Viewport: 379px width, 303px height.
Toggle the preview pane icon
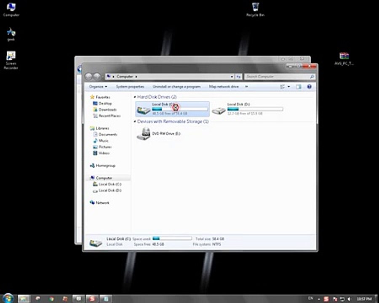coord(299,87)
